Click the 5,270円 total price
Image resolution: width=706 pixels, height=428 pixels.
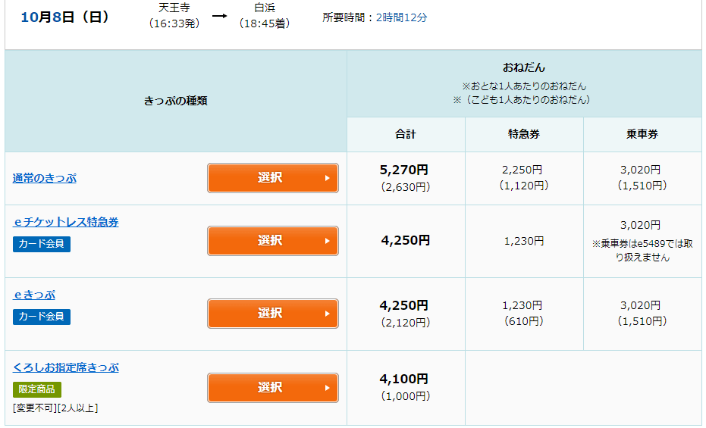(x=405, y=170)
